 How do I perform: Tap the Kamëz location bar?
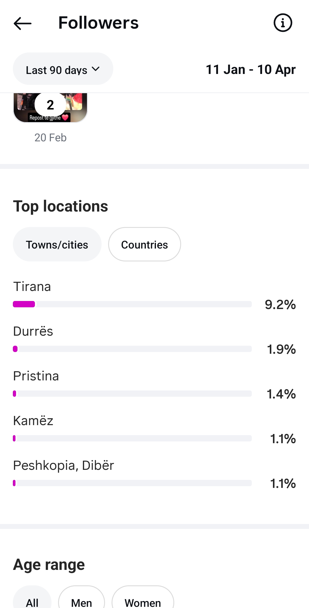pyautogui.click(x=132, y=438)
